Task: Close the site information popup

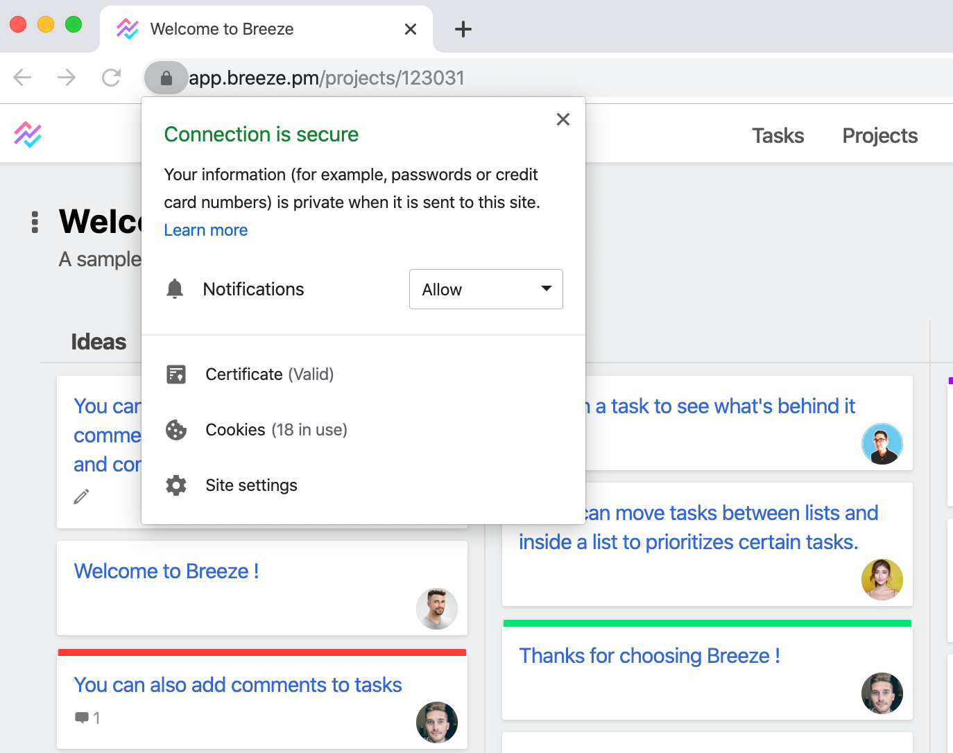Action: (563, 119)
